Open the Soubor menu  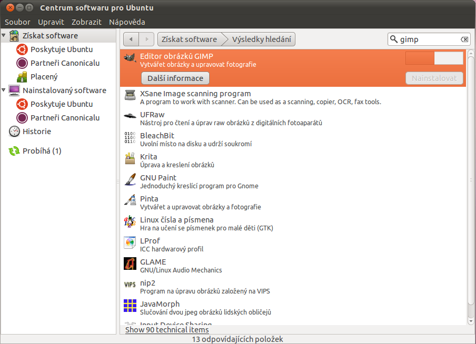[x=17, y=22]
